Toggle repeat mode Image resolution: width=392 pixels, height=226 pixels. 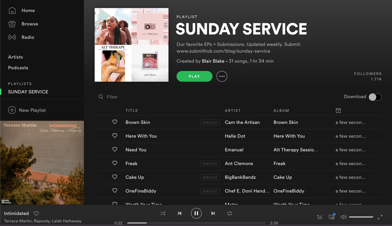(x=230, y=213)
